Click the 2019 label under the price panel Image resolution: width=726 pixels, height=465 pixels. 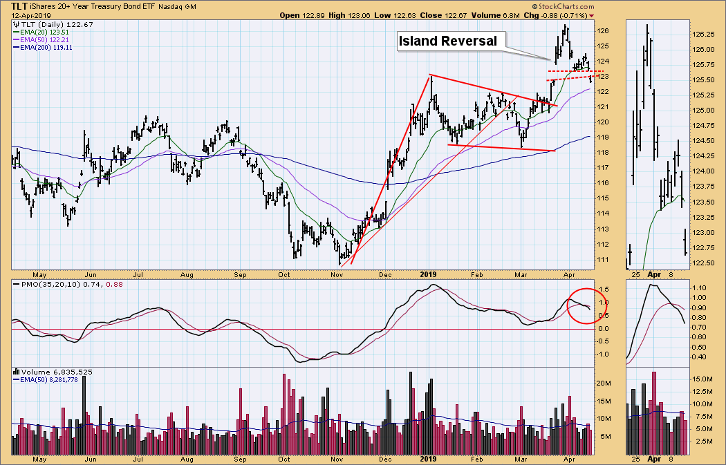tap(429, 274)
